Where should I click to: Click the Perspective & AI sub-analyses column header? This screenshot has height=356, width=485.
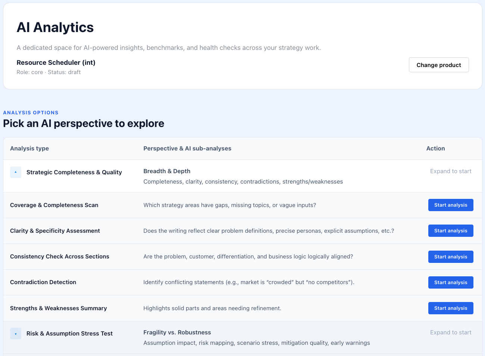(187, 148)
